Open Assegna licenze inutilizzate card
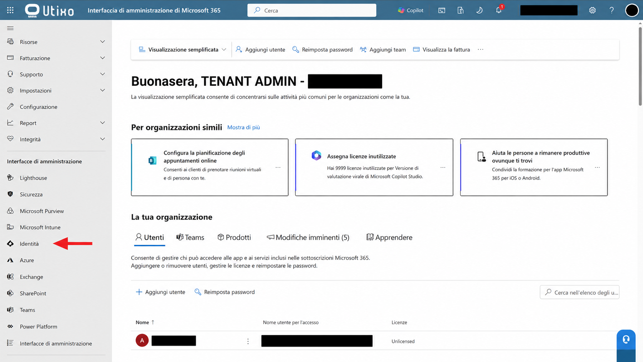The width and height of the screenshot is (643, 362). (374, 167)
